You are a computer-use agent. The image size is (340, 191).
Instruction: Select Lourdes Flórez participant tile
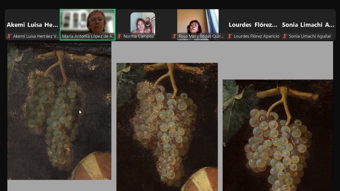coord(253,25)
